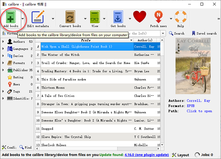Open the Add books dropdown arrow
Viewport: 221px width, 159px height.
tap(22, 19)
